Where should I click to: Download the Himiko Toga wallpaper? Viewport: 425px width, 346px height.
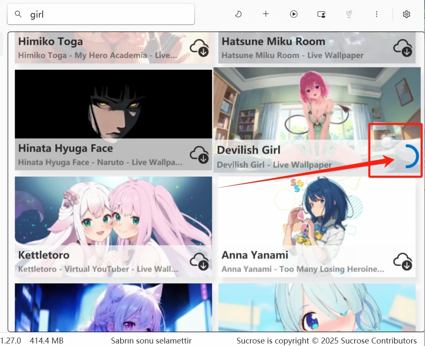coord(199,48)
